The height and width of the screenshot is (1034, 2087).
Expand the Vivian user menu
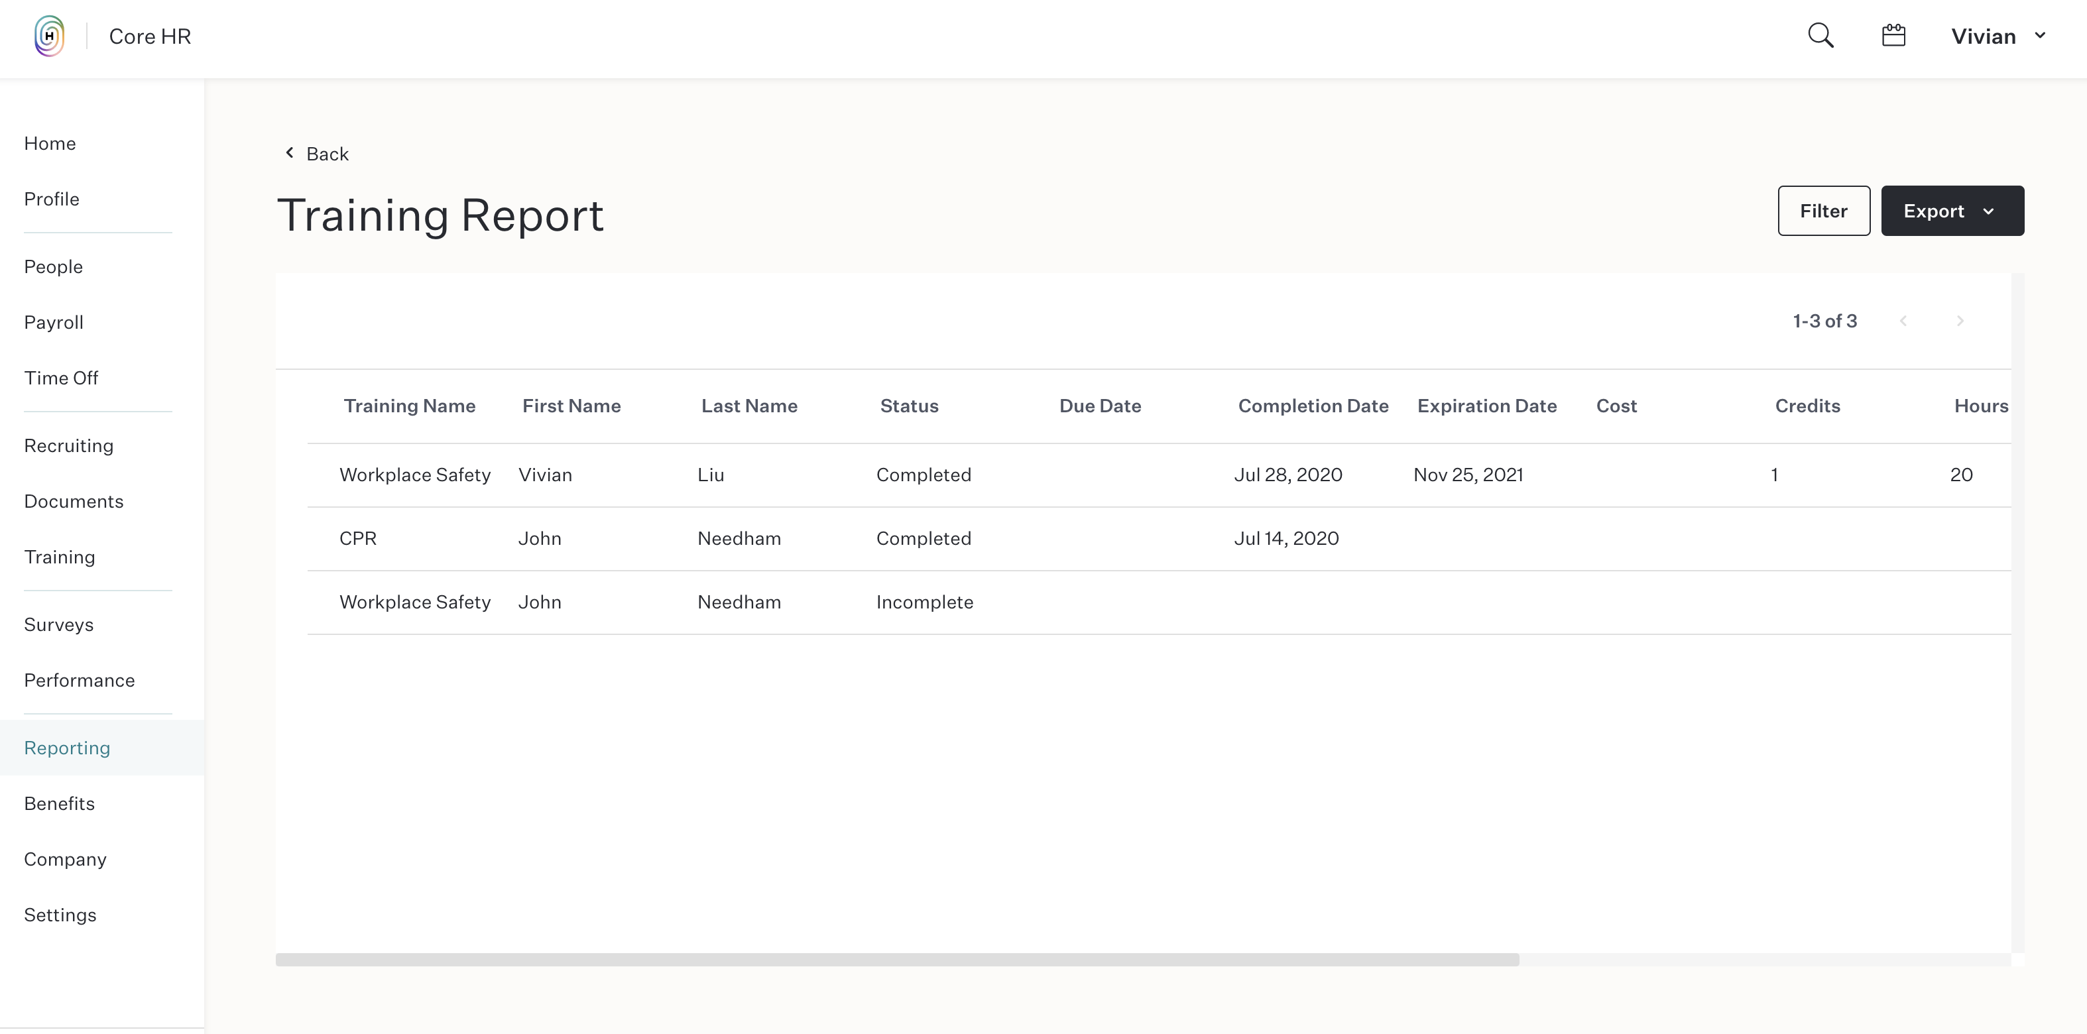[x=1998, y=36]
